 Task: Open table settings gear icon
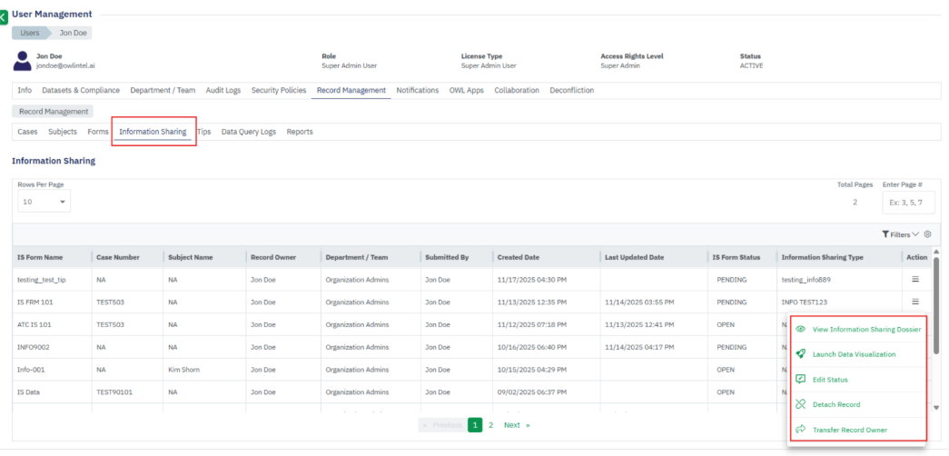927,234
